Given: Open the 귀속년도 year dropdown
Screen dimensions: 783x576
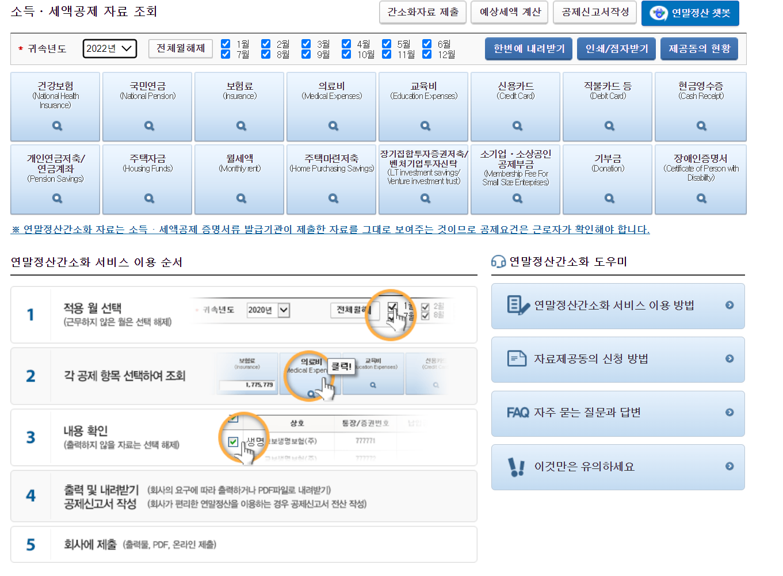Looking at the screenshot, I should (109, 49).
